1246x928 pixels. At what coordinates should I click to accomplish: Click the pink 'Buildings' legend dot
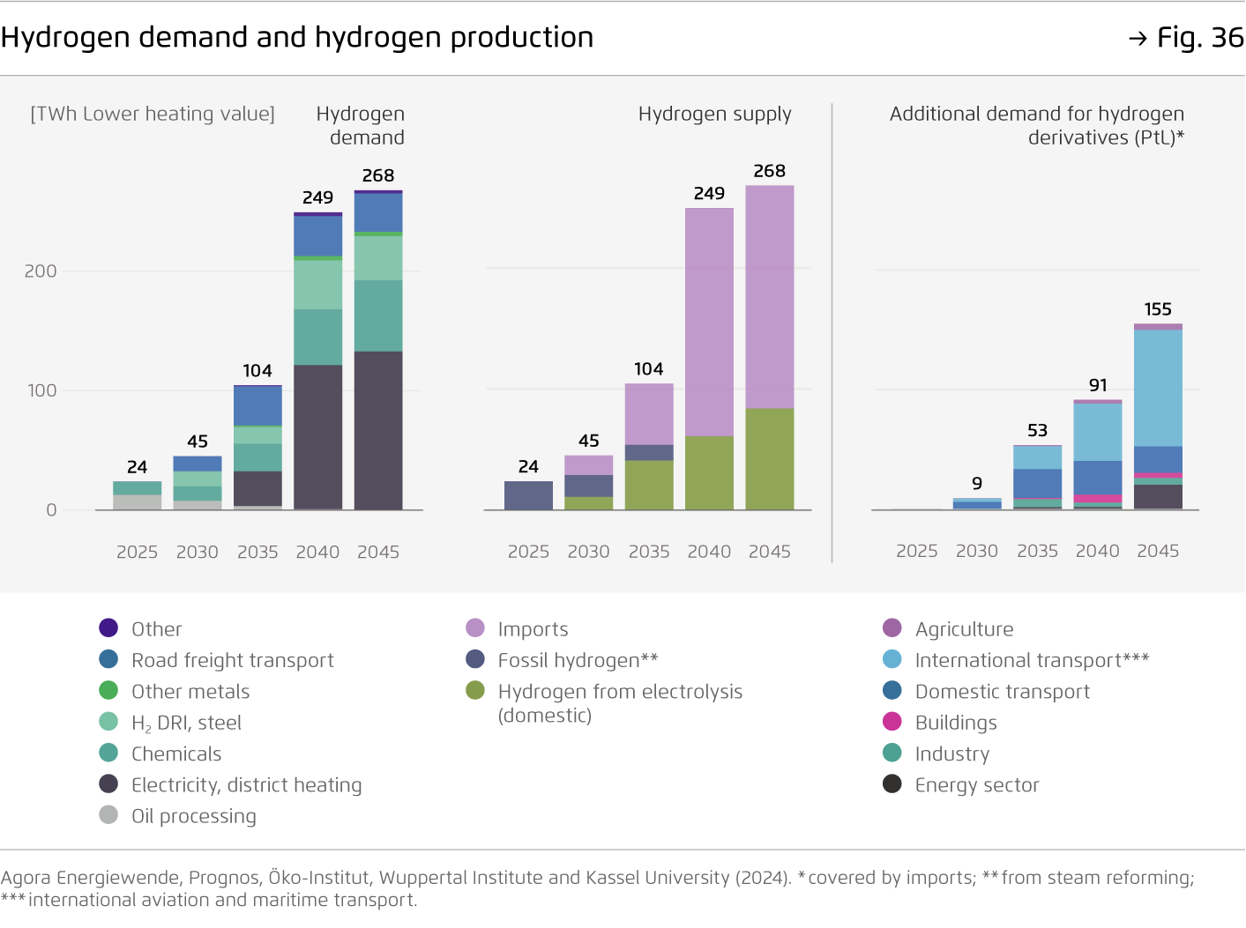[892, 722]
